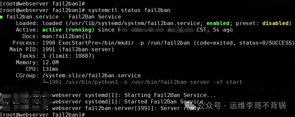This screenshot has width=295, height=117.
Task: Click the Memory 12.0M value
Action: pos(50,63)
